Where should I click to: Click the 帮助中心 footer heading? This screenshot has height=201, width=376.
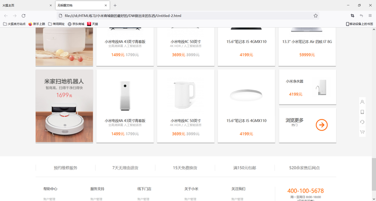point(50,189)
